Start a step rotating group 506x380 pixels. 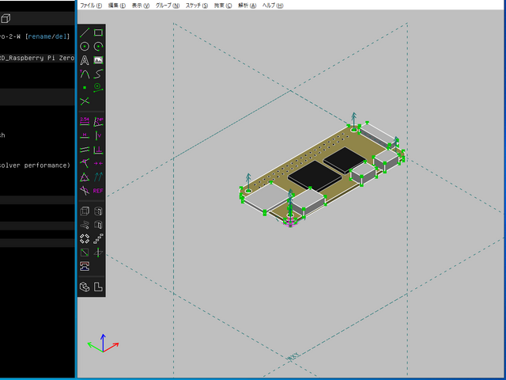tap(85, 238)
